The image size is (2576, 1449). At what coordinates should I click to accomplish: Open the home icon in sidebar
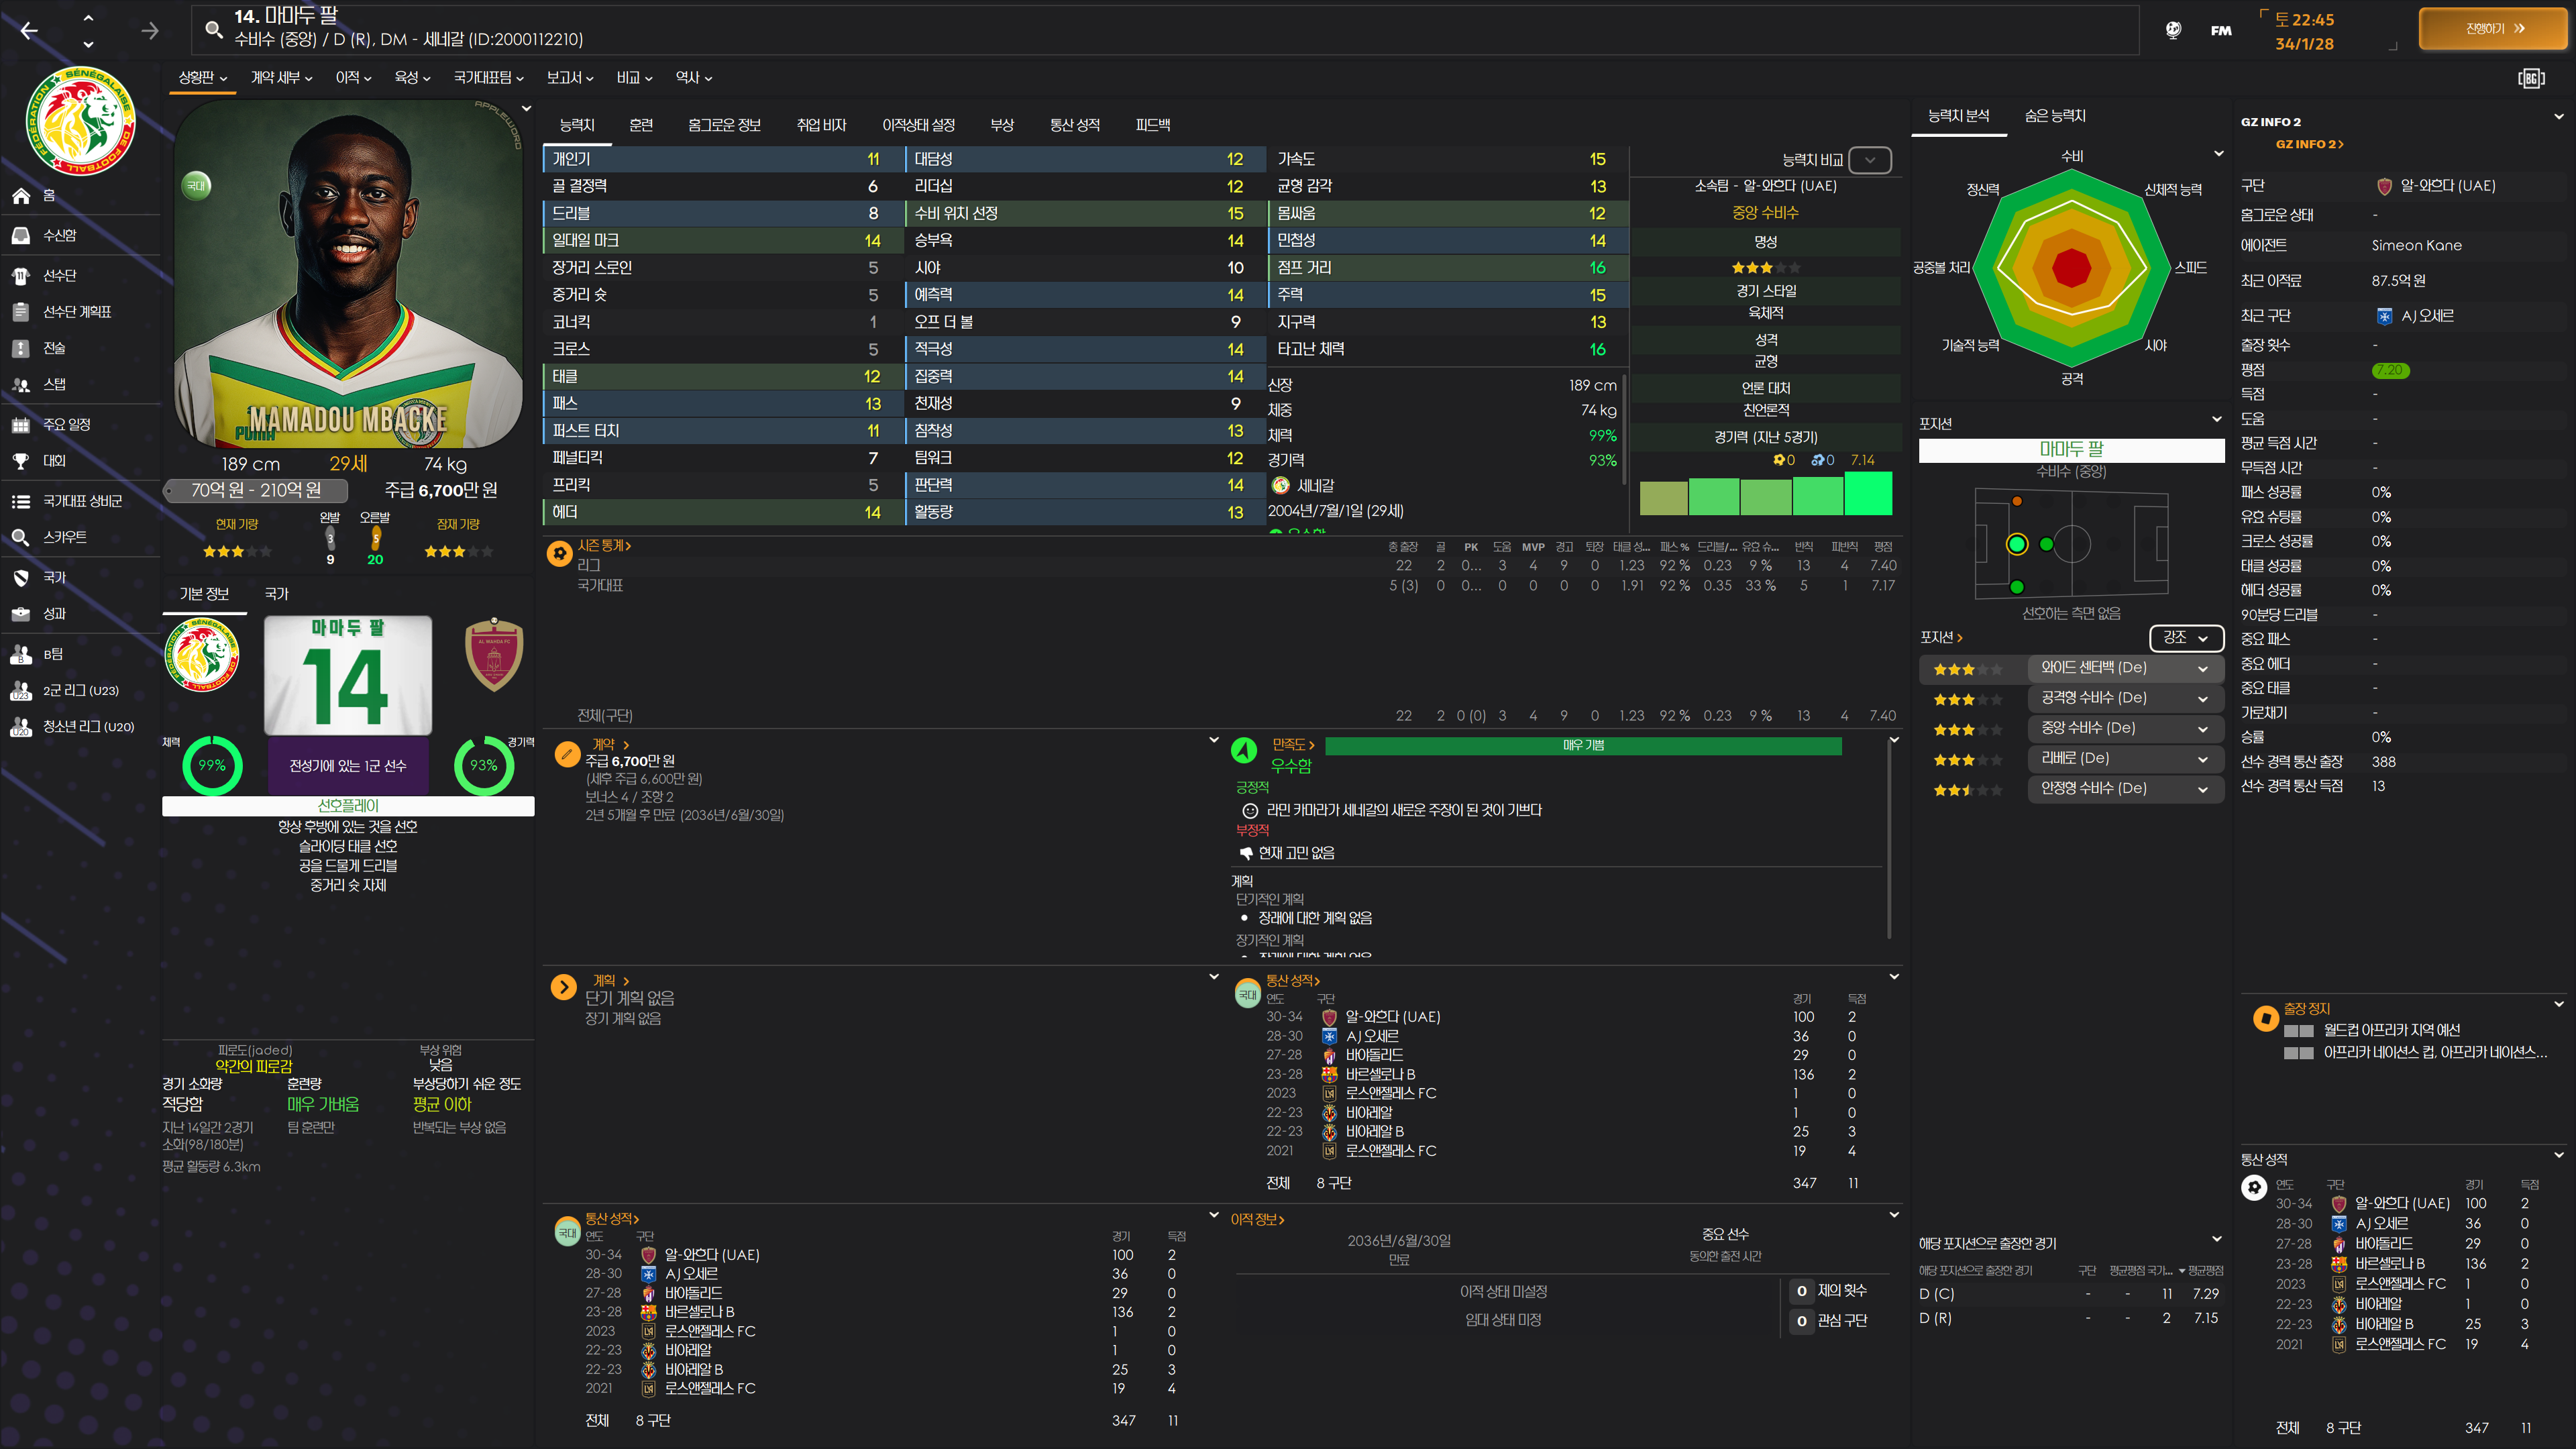click(x=21, y=196)
